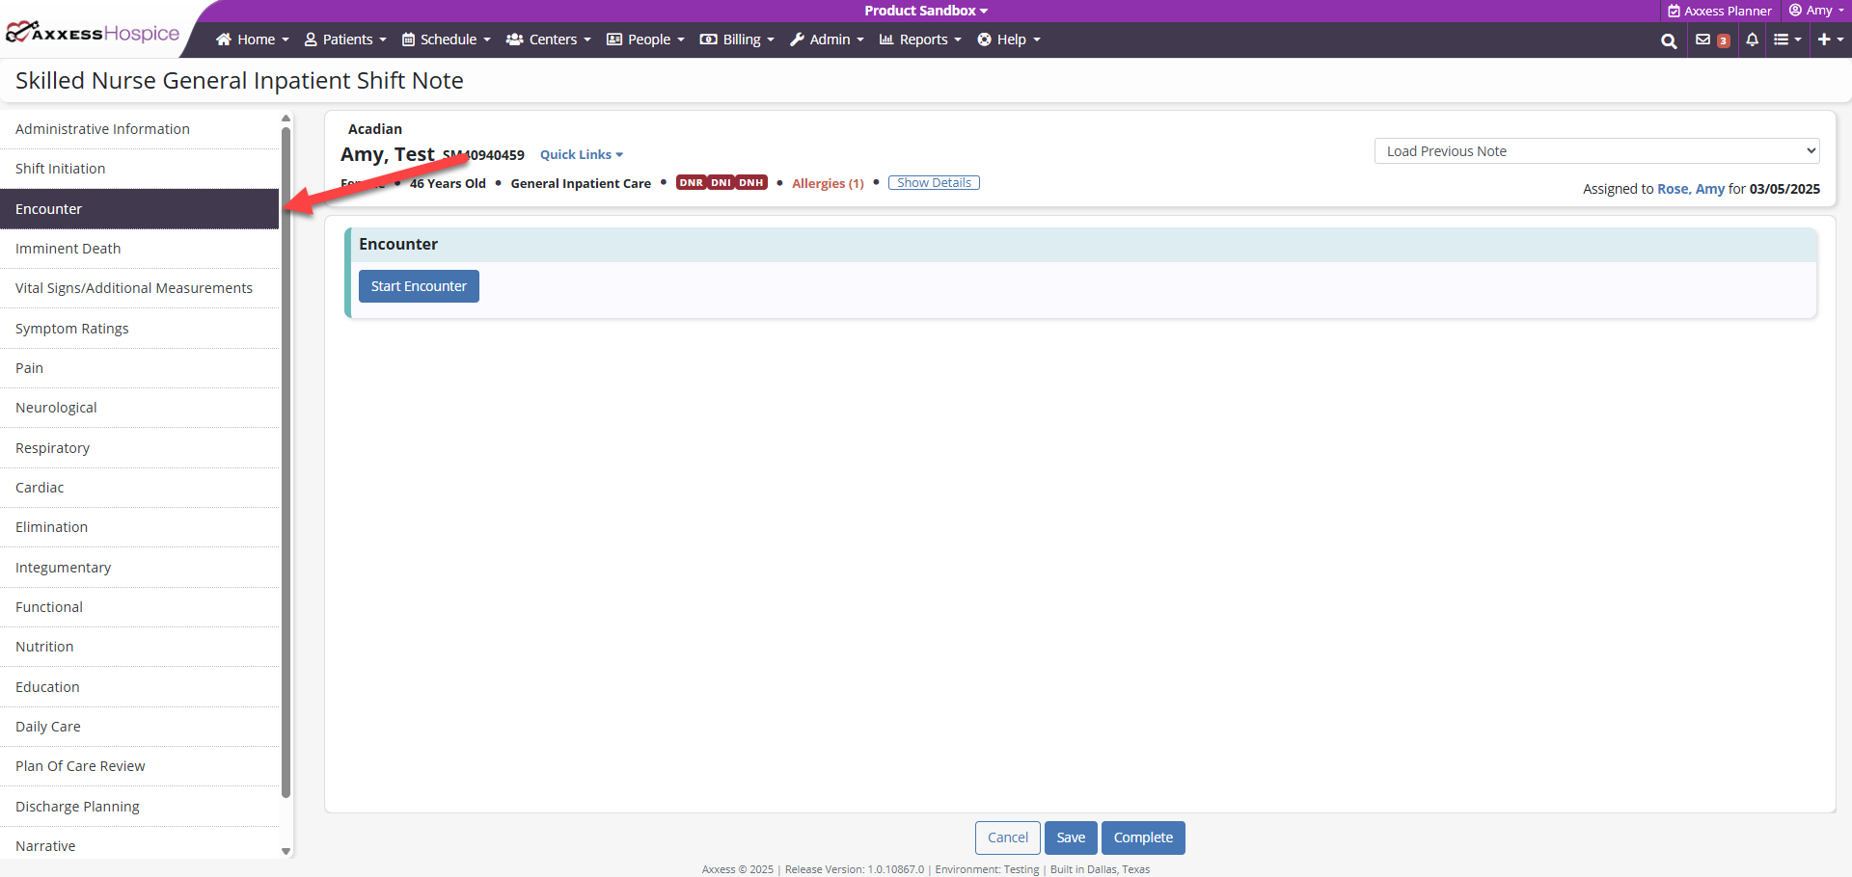Open the Amy user account menu
The height and width of the screenshot is (877, 1852).
click(x=1817, y=11)
